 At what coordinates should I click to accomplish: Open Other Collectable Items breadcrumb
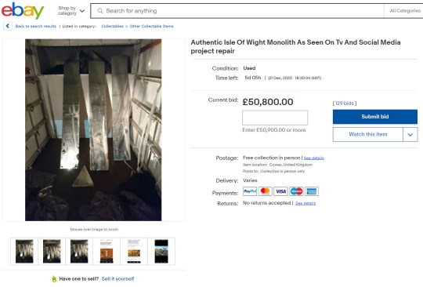click(x=152, y=26)
